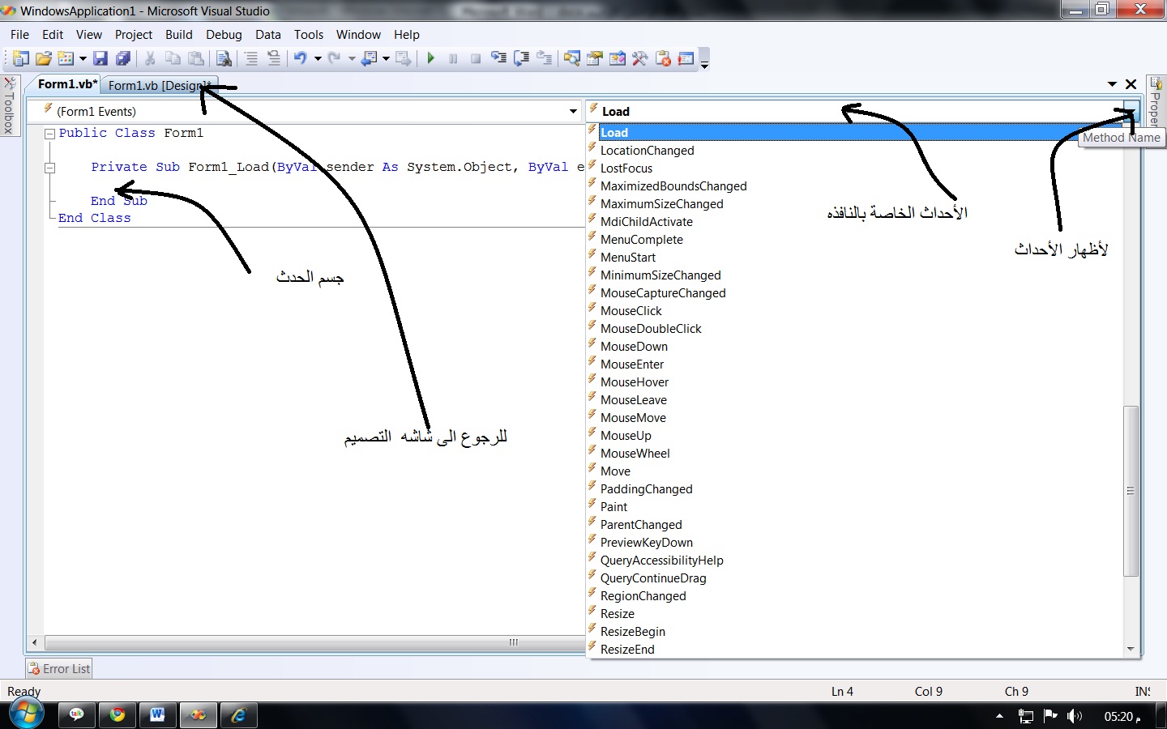This screenshot has height=729, width=1167.
Task: Click the events list scroll-down arrow
Action: pyautogui.click(x=1131, y=649)
